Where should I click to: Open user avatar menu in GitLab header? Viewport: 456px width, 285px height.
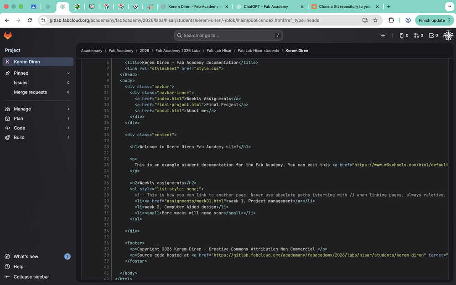(x=448, y=36)
